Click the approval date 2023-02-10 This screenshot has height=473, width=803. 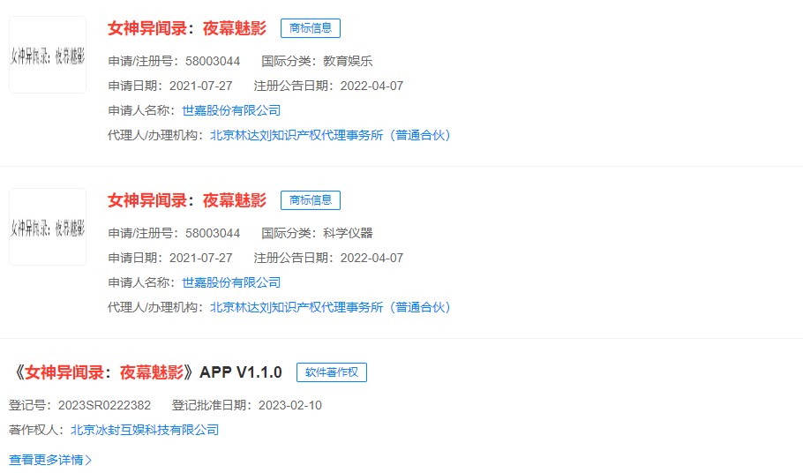click(289, 405)
